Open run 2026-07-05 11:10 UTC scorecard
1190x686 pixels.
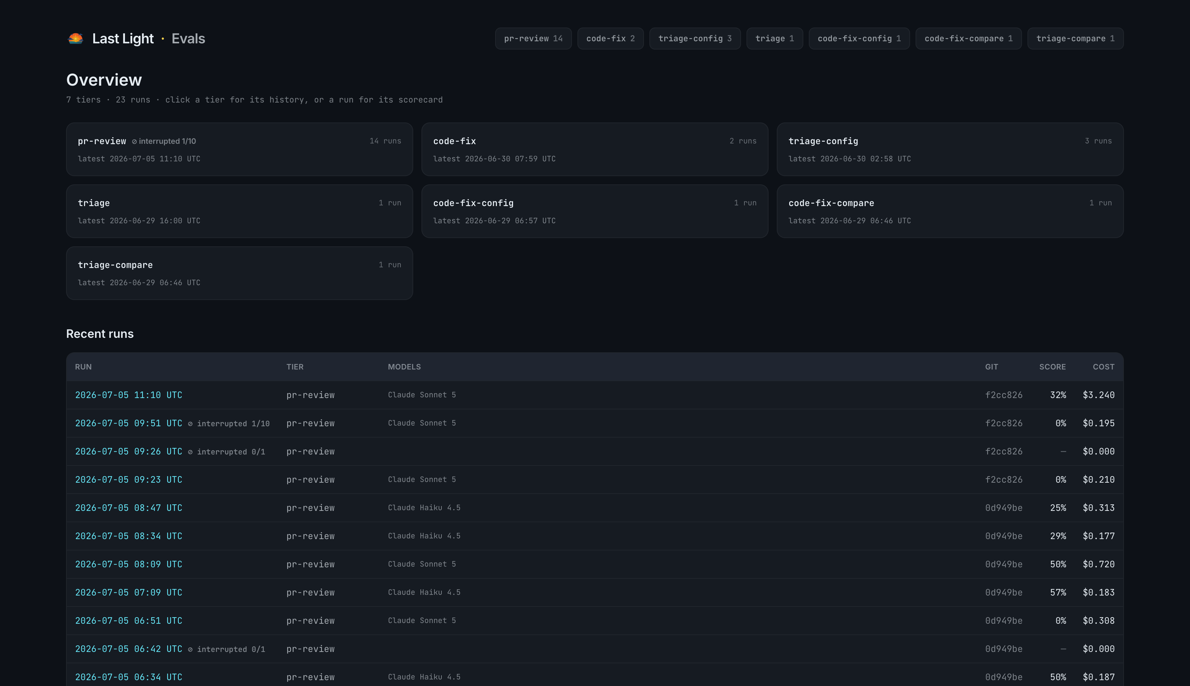pyautogui.click(x=129, y=395)
